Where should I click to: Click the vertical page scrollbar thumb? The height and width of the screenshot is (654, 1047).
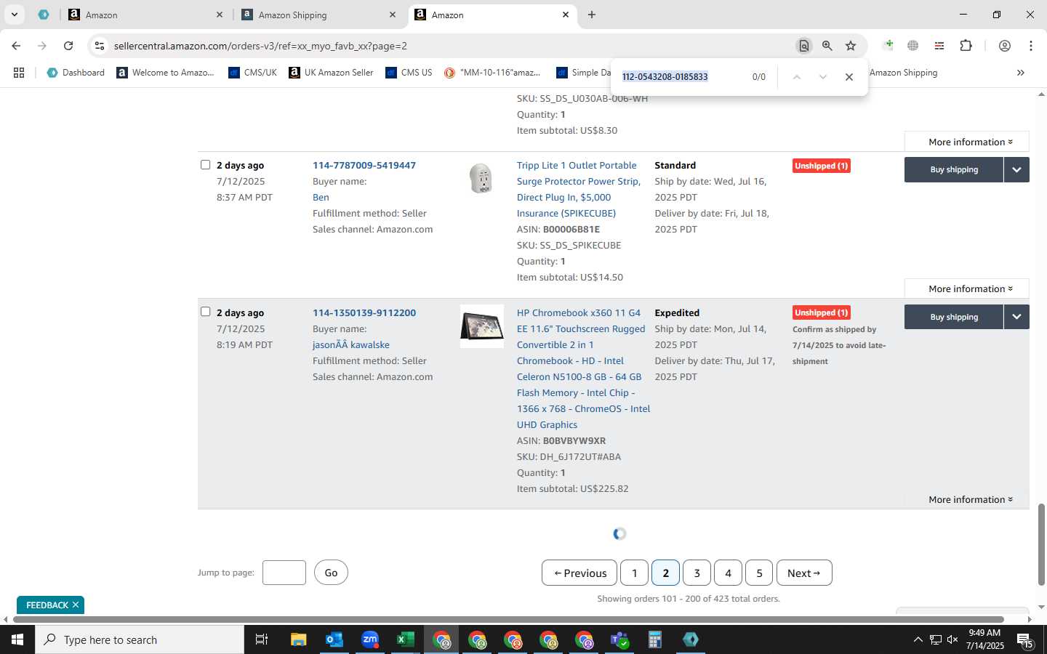pyautogui.click(x=1041, y=544)
